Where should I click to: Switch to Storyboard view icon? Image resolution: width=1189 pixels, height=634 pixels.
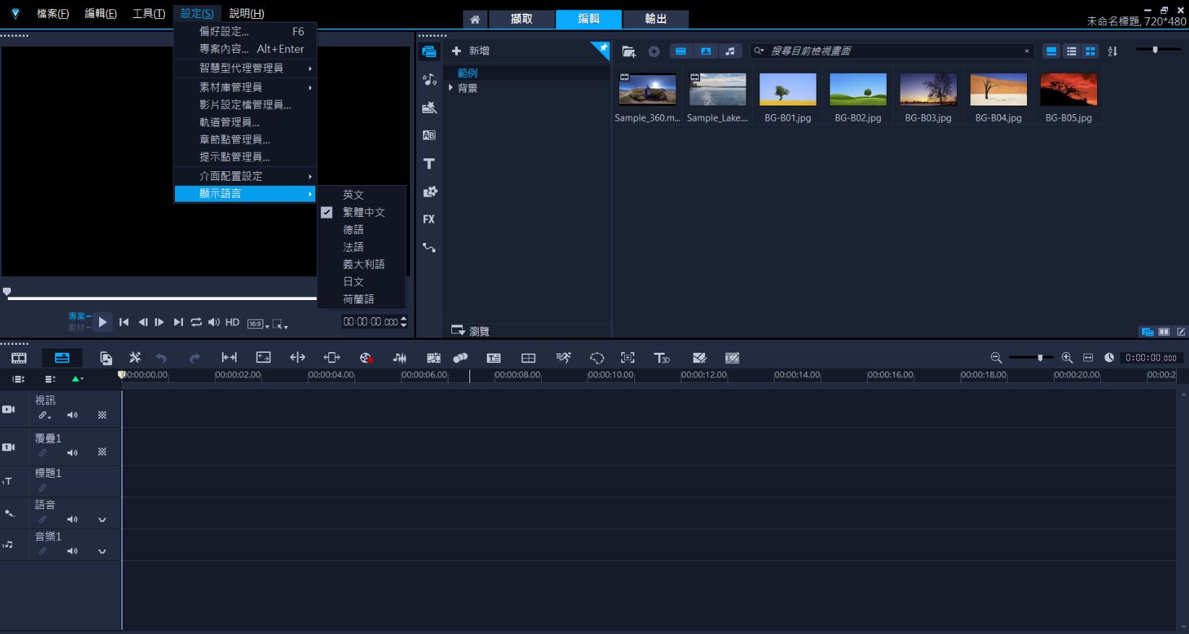pos(19,358)
